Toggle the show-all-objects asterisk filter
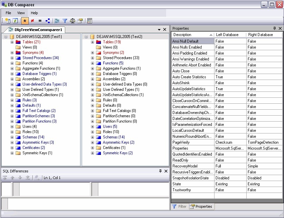Image resolution: width=284 pixels, height=218 pixels. click(24, 20)
